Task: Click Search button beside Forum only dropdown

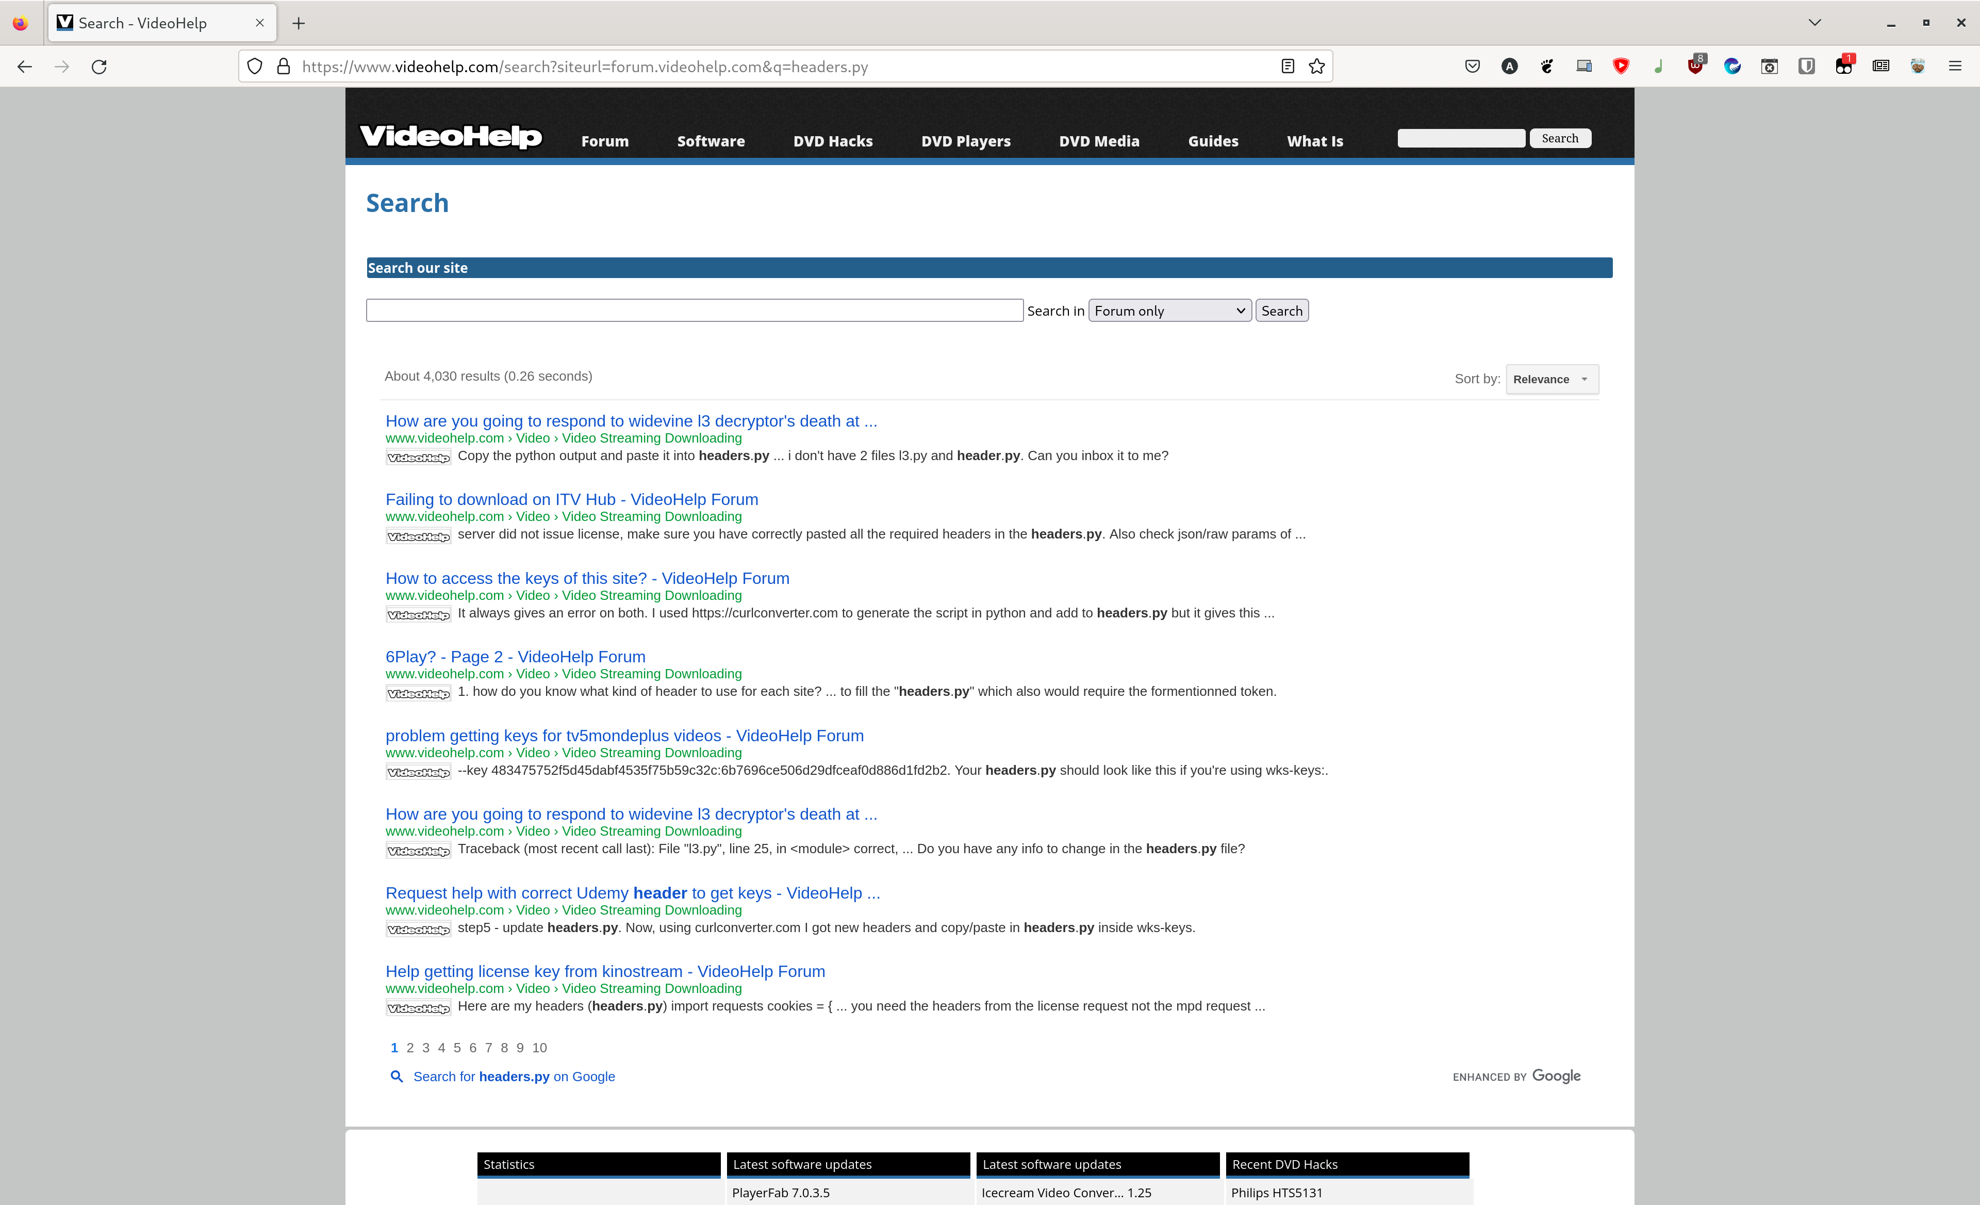Action: (1281, 311)
